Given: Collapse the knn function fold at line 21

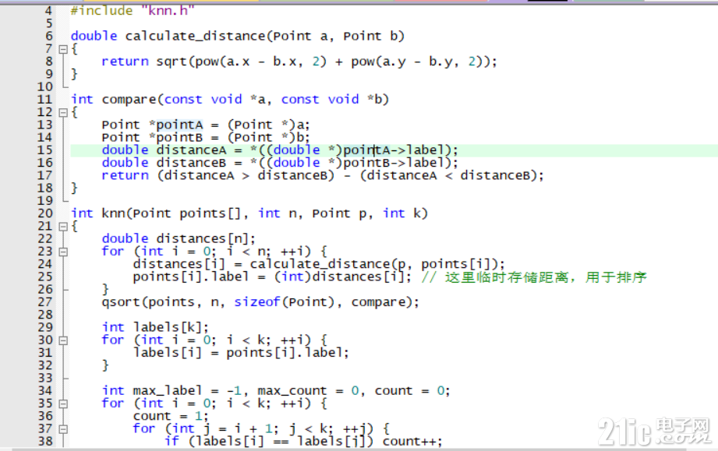Looking at the screenshot, I should 64,226.
